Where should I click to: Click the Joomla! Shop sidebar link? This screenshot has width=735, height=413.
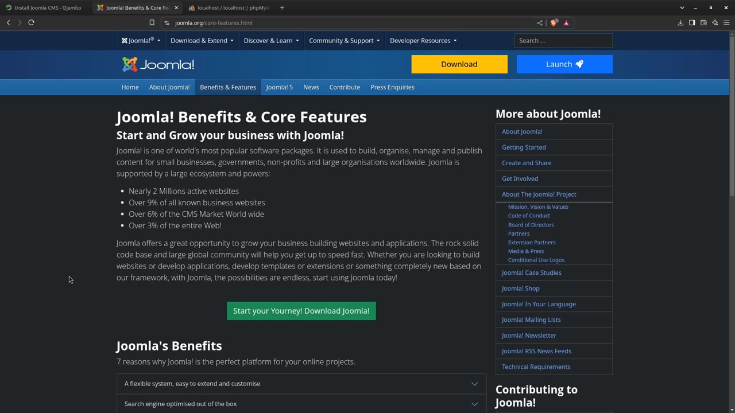pyautogui.click(x=521, y=289)
